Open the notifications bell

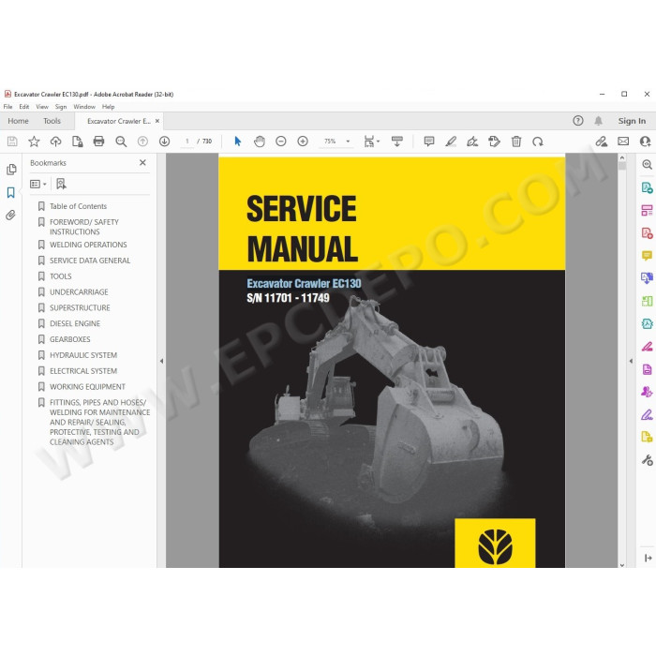click(x=598, y=121)
